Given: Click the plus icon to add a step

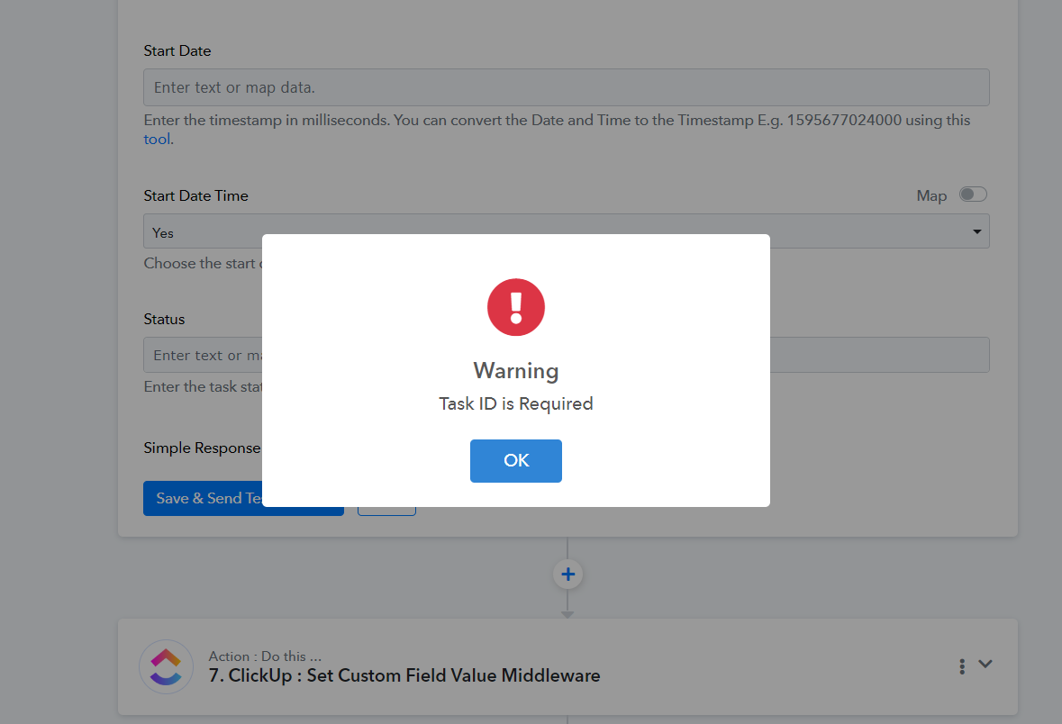Looking at the screenshot, I should (567, 575).
